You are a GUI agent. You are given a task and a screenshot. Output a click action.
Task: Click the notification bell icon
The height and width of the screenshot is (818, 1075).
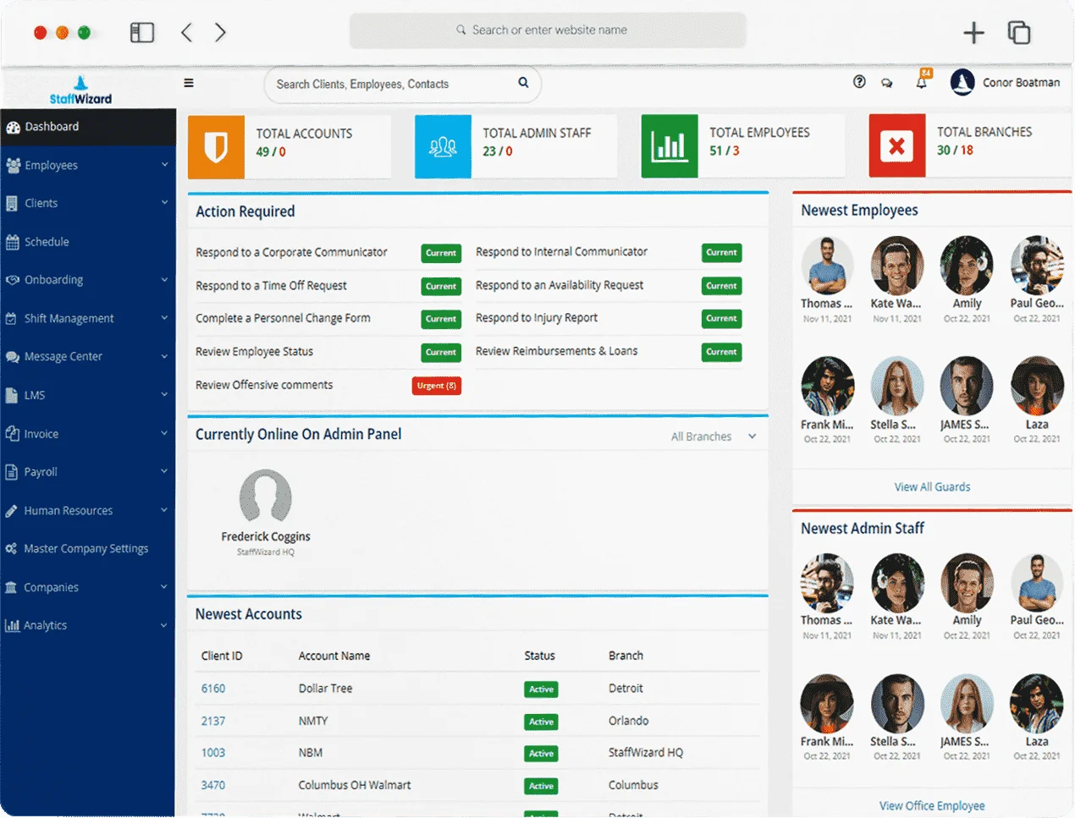(922, 82)
